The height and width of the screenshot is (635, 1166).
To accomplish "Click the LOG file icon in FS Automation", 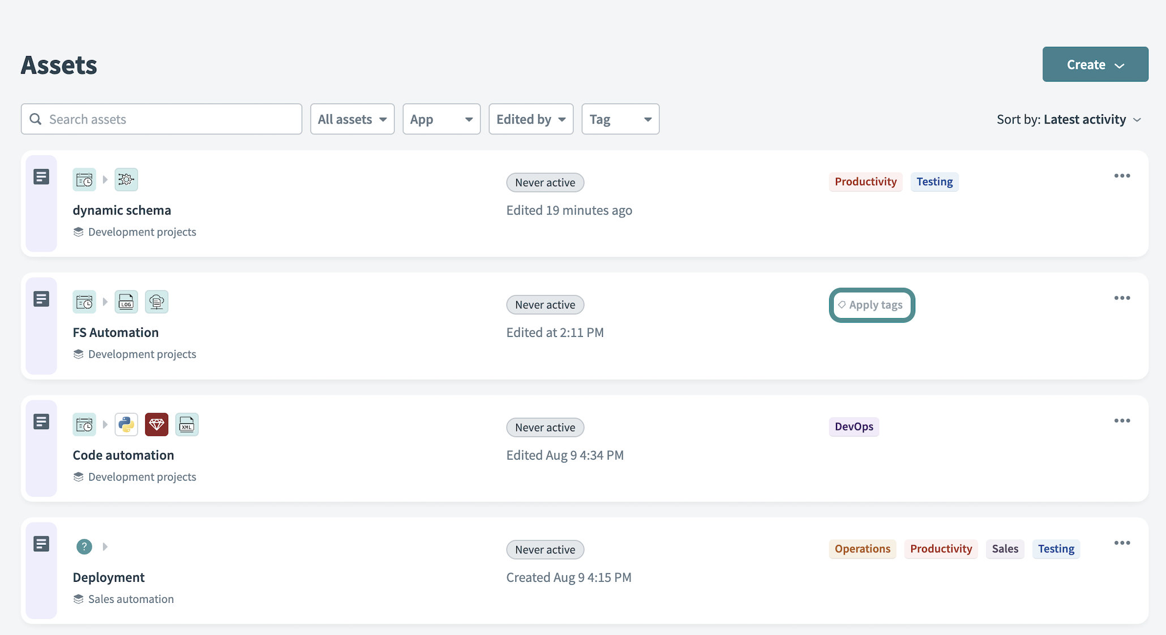I will [126, 302].
